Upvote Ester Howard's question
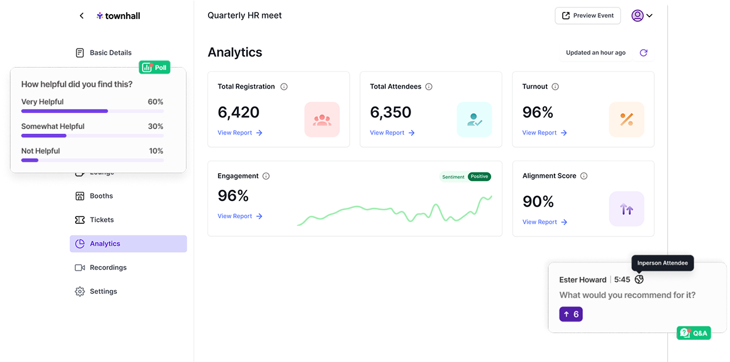This screenshot has width=730, height=362. point(571,314)
